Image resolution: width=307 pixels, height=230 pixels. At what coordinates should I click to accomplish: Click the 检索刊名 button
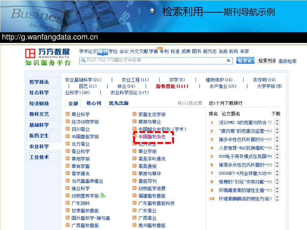[267, 60]
